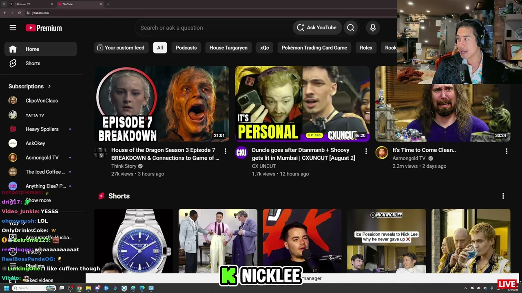Open options for House of the Dragon video
Viewport: 522px width, 293px height.
click(225, 151)
